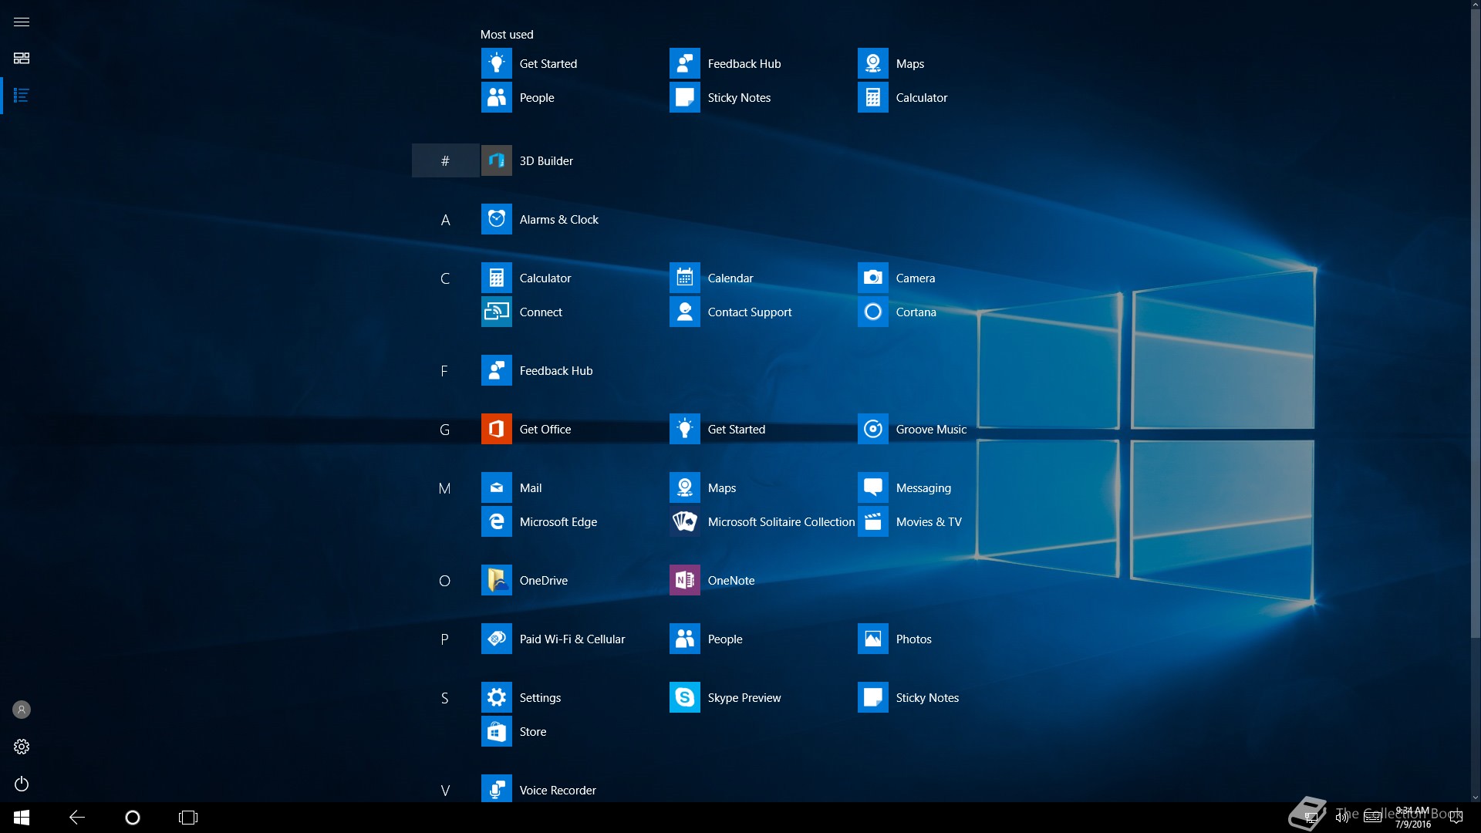This screenshot has height=833, width=1481.
Task: Click the app list vertical scrollbar
Action: click(x=1476, y=323)
